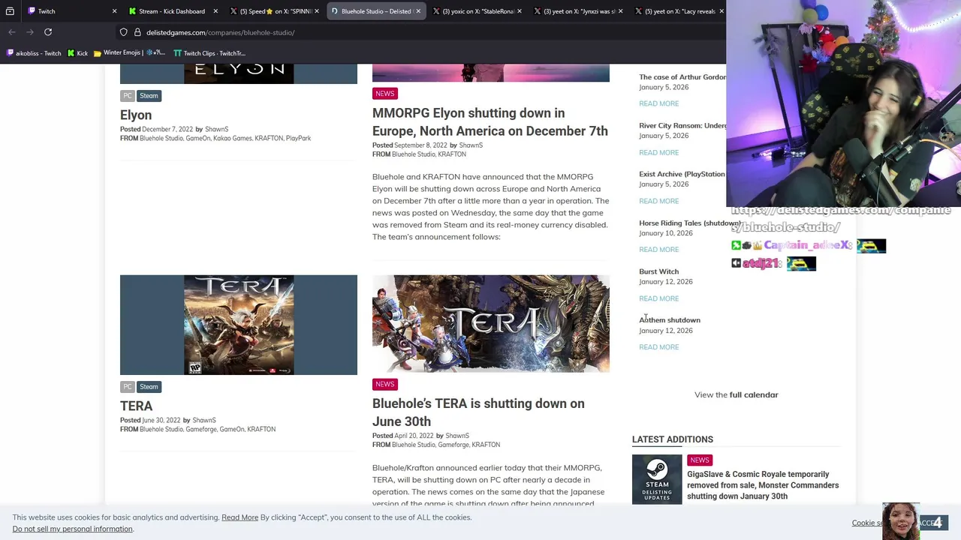Open the GigaSlave & Cosmic Royale article link

763,485
